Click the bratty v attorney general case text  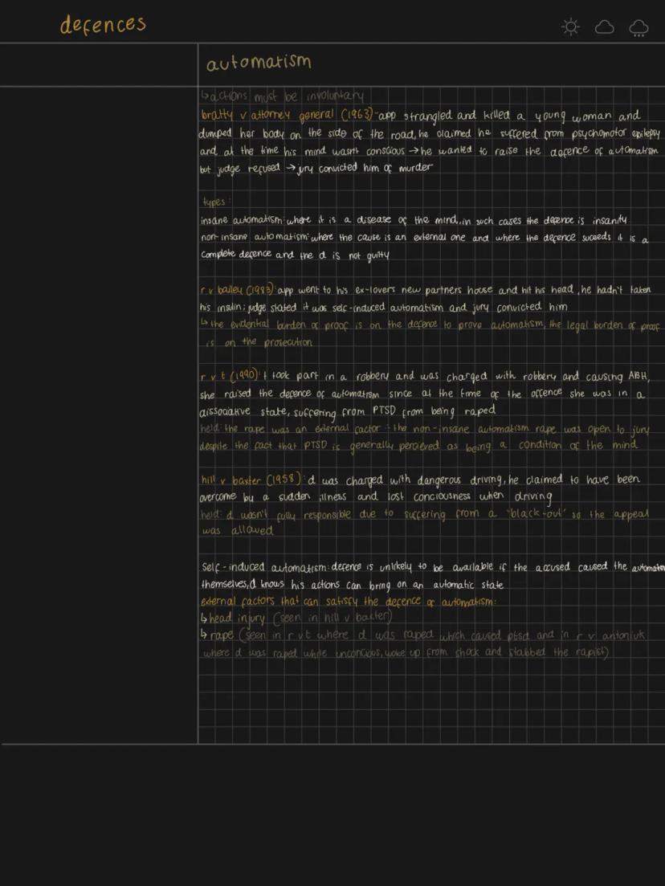coord(289,114)
